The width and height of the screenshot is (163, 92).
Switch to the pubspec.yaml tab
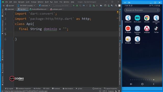pos(57,9)
